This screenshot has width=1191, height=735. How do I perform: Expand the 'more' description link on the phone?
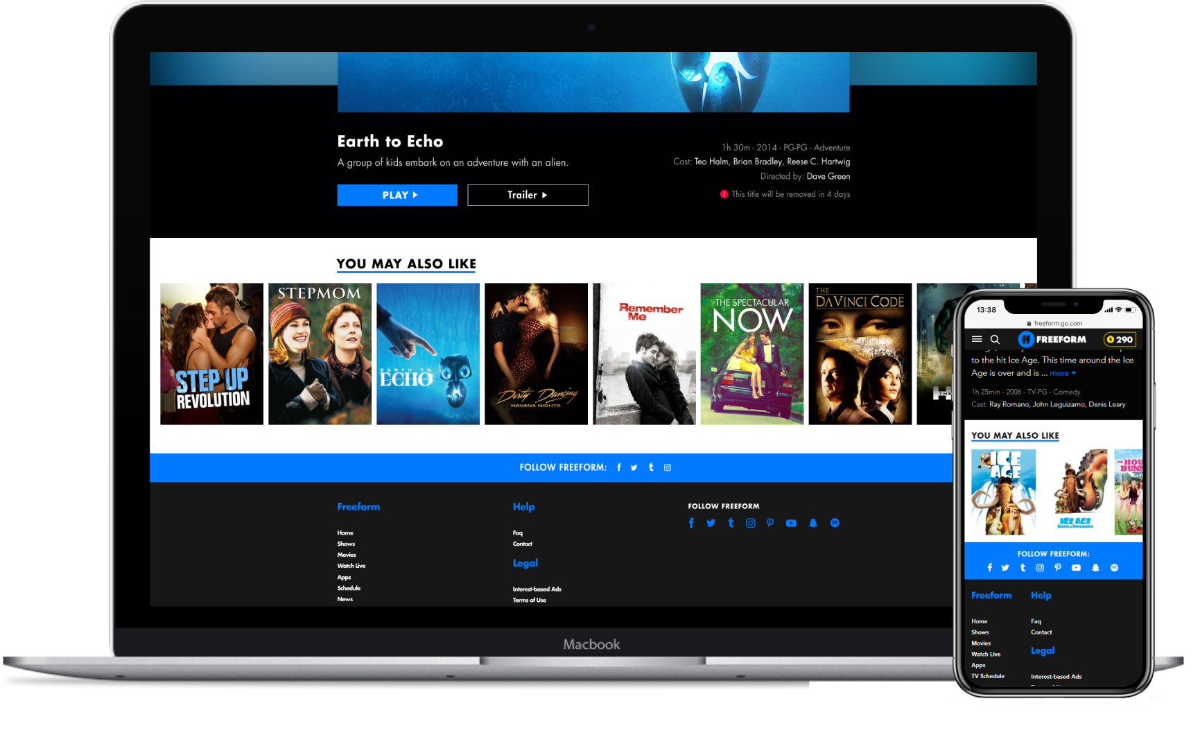coord(1063,373)
